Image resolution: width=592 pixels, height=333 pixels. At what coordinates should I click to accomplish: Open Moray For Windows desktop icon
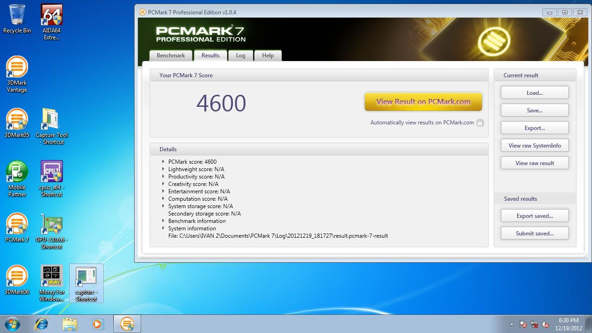51,283
